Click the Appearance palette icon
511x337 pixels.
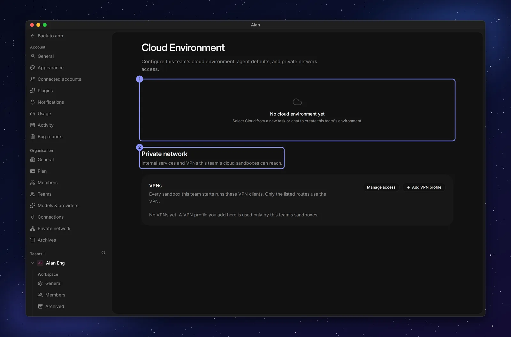click(33, 68)
